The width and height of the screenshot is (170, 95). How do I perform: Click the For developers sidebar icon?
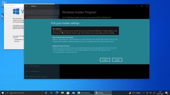[x=27, y=71]
